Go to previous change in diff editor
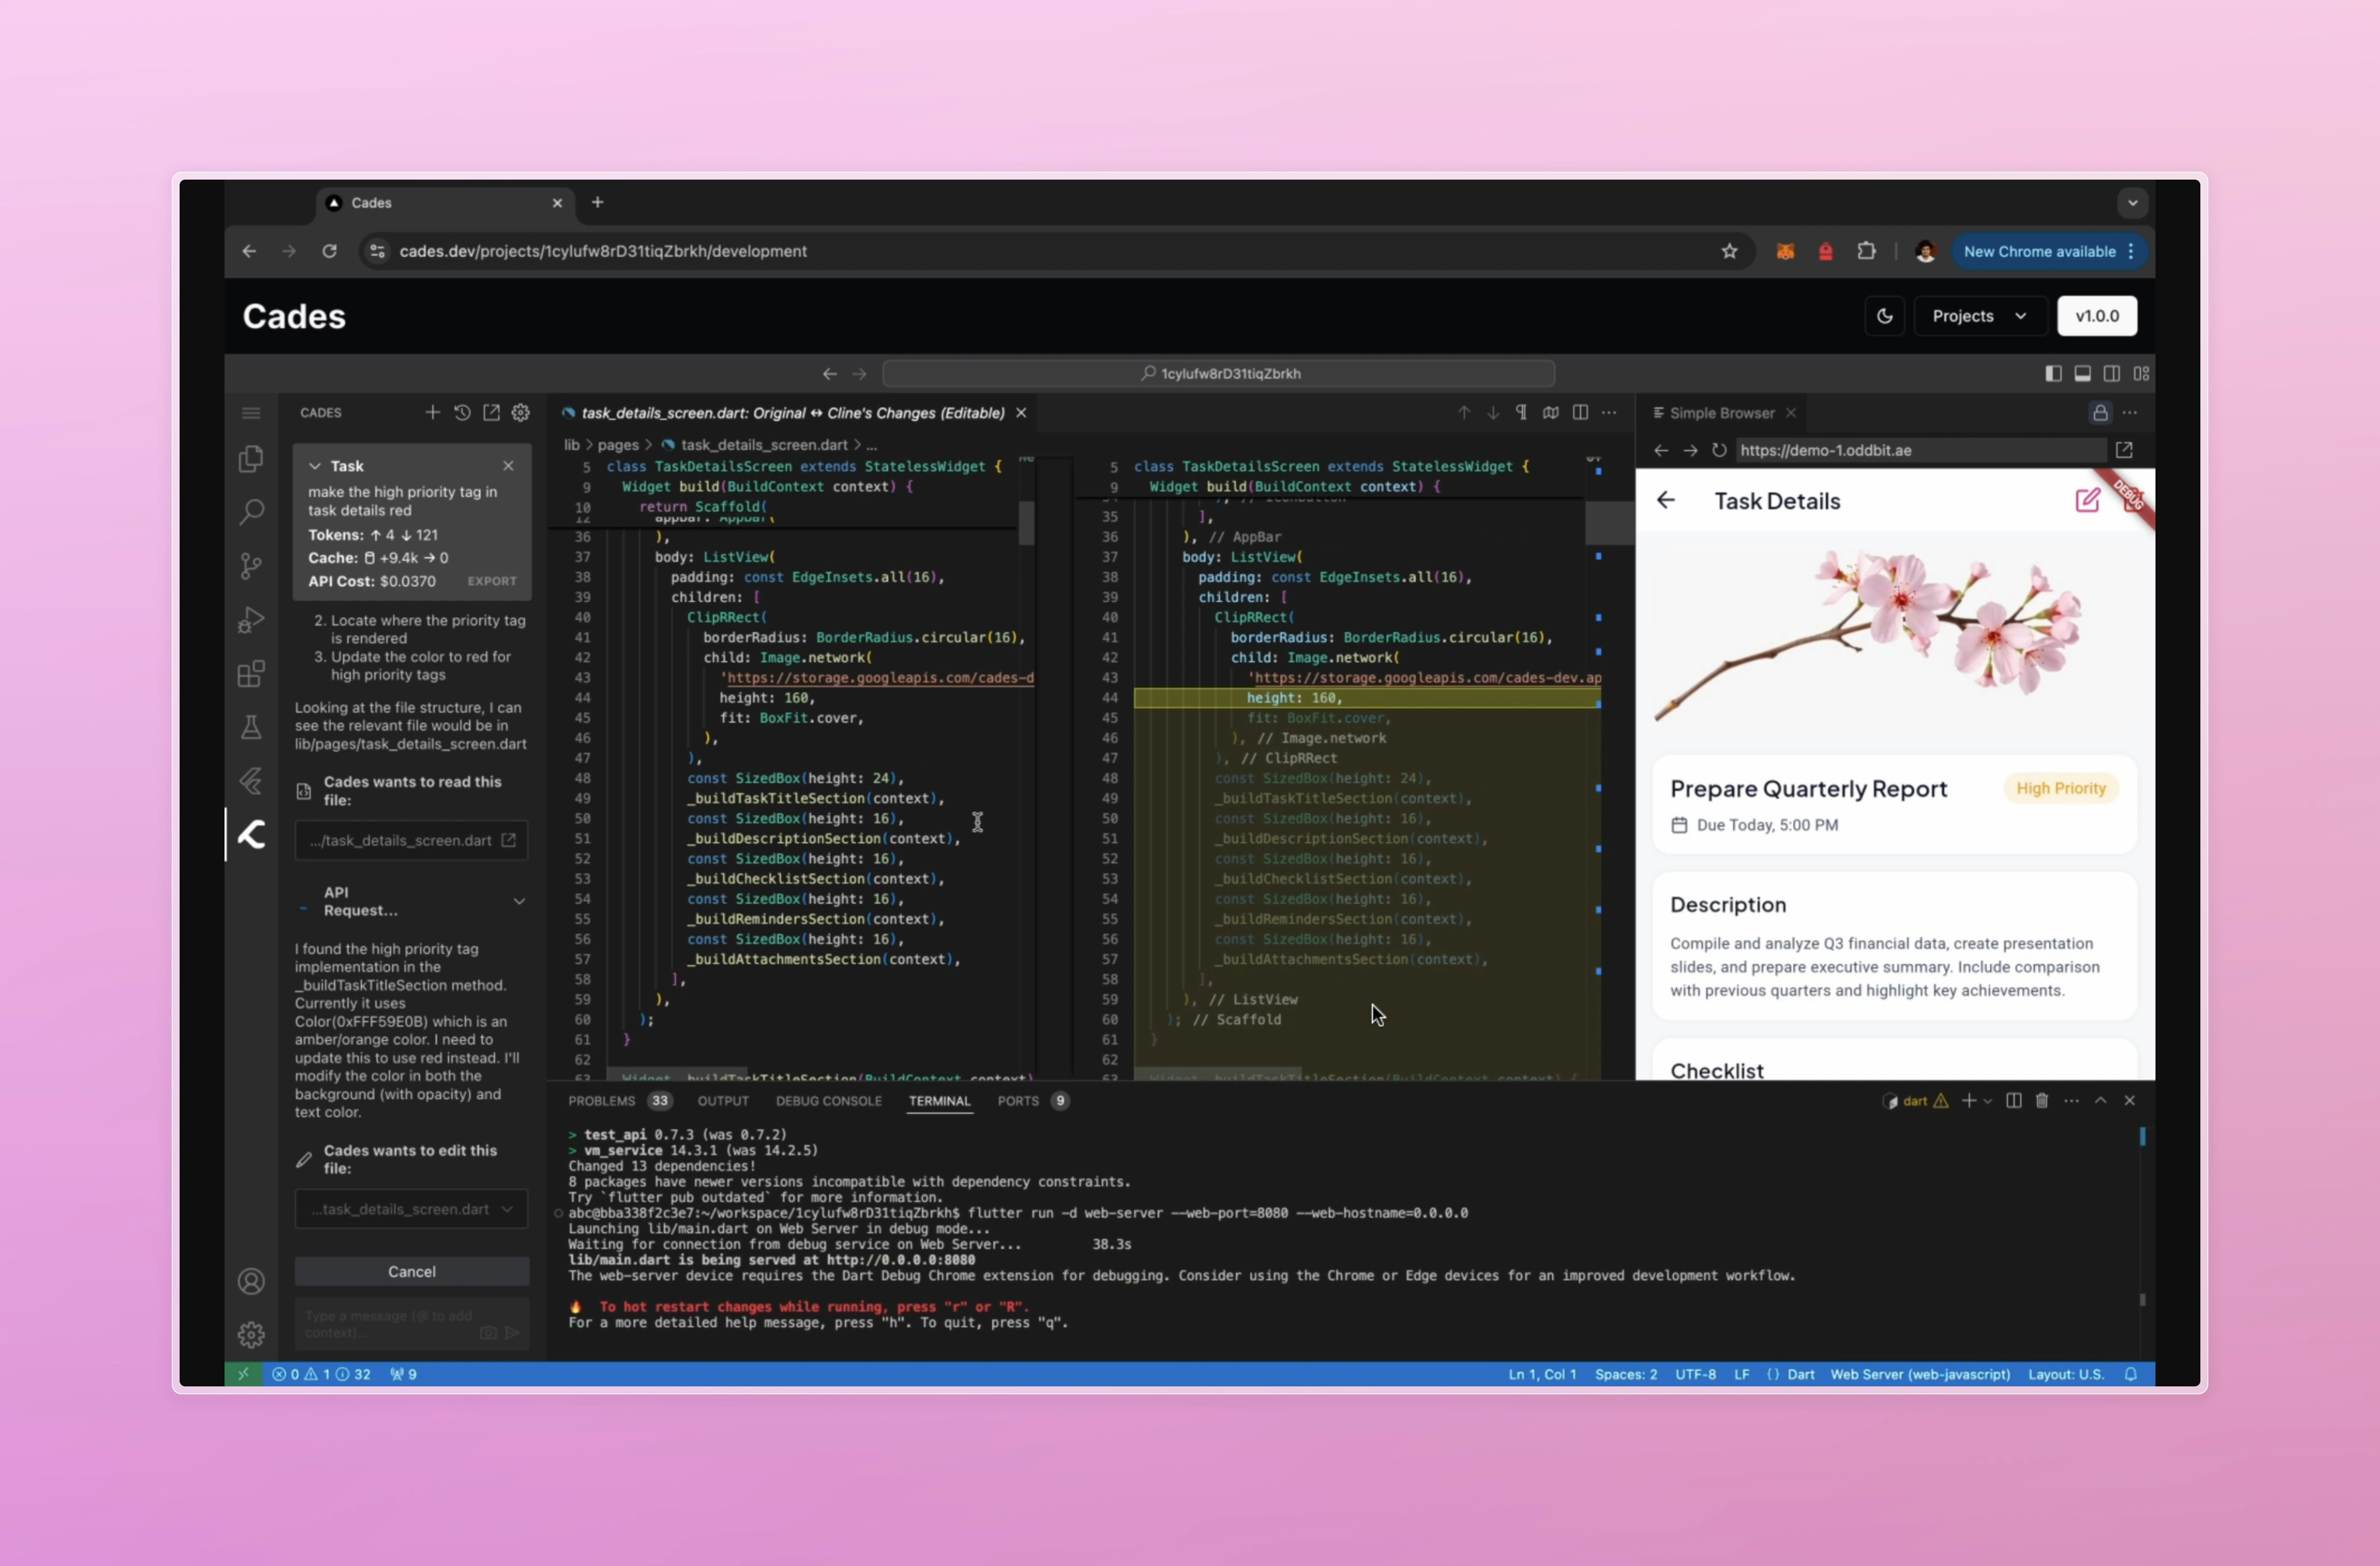The width and height of the screenshot is (2380, 1566). click(1463, 412)
